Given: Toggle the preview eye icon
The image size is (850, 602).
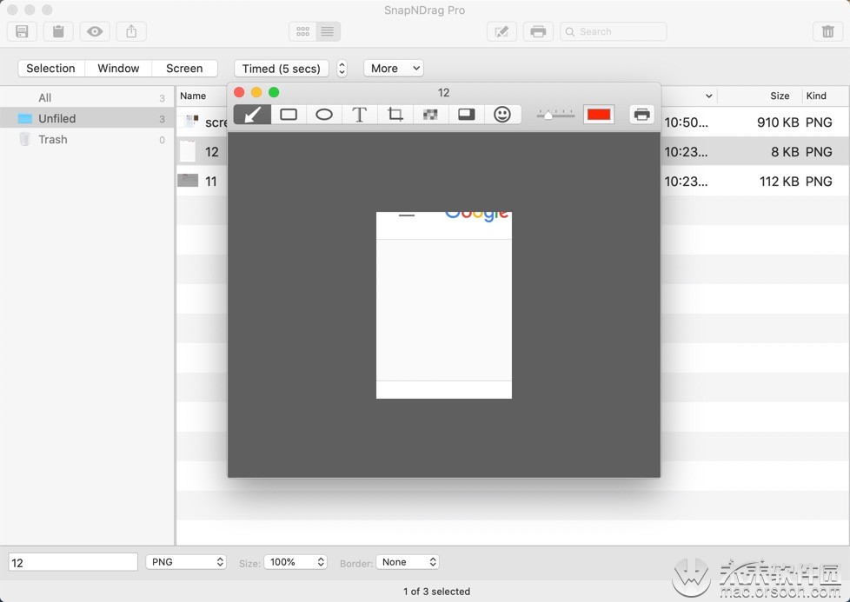Looking at the screenshot, I should pos(94,31).
